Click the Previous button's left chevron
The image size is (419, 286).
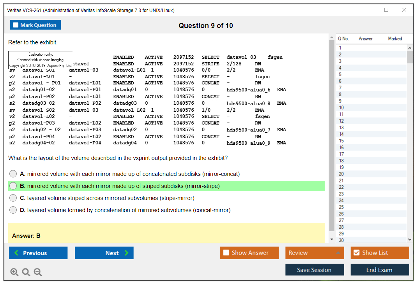(16, 253)
